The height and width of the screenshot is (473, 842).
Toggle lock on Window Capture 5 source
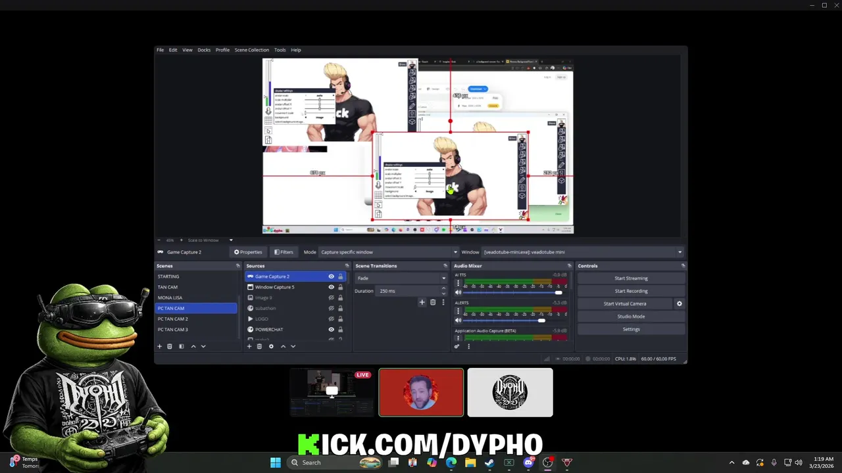[x=340, y=287]
